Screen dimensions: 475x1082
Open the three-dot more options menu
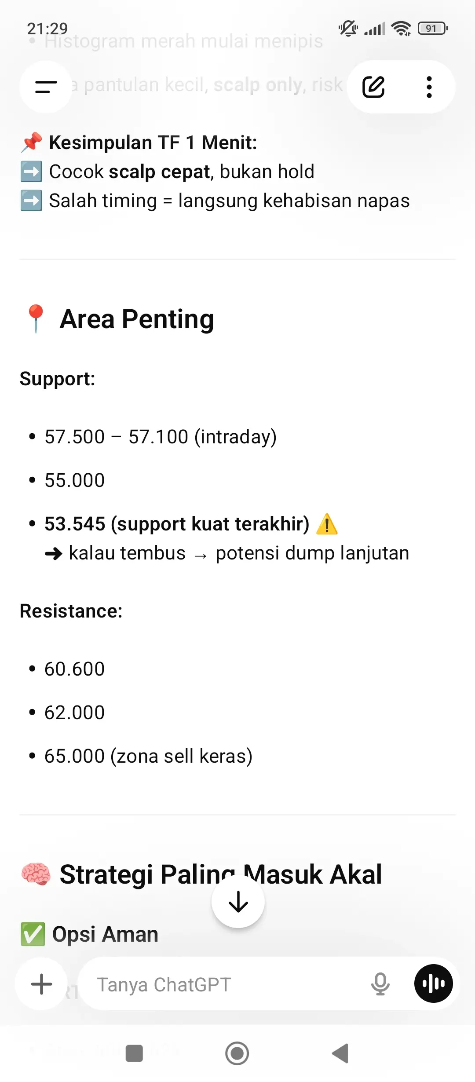coord(429,87)
